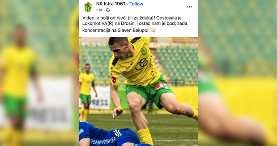Image resolution: width=277 pixels, height=146 pixels.
Task: Open the post photo of the yellow-kit player
Action: 138,91
